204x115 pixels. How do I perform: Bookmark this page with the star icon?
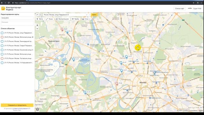coord(193,3)
